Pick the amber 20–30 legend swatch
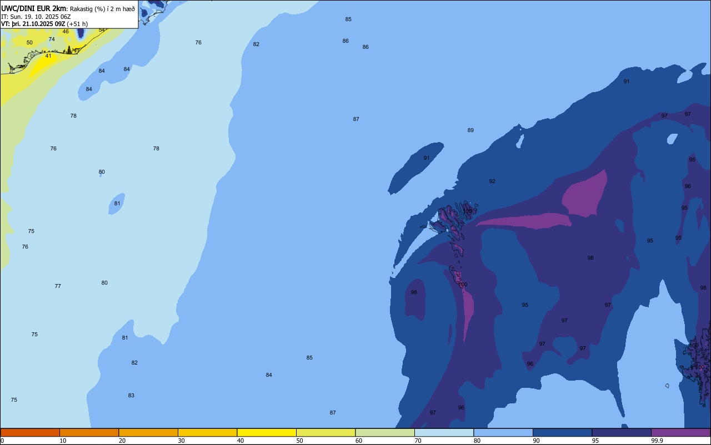 pyautogui.click(x=148, y=432)
